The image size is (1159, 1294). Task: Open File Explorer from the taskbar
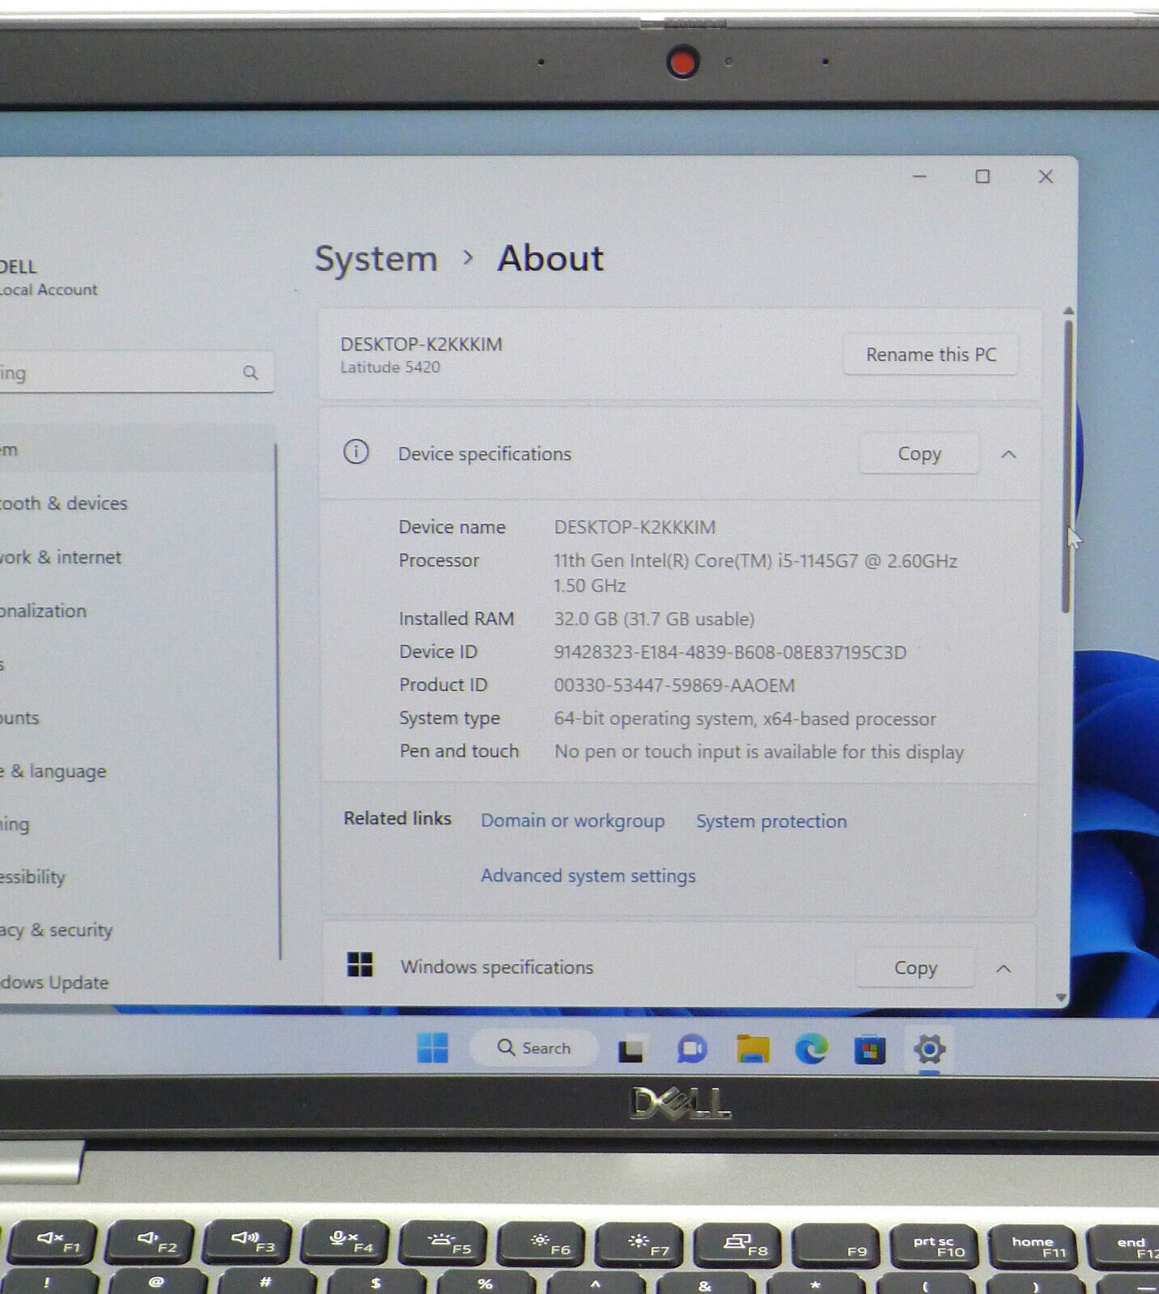753,1049
